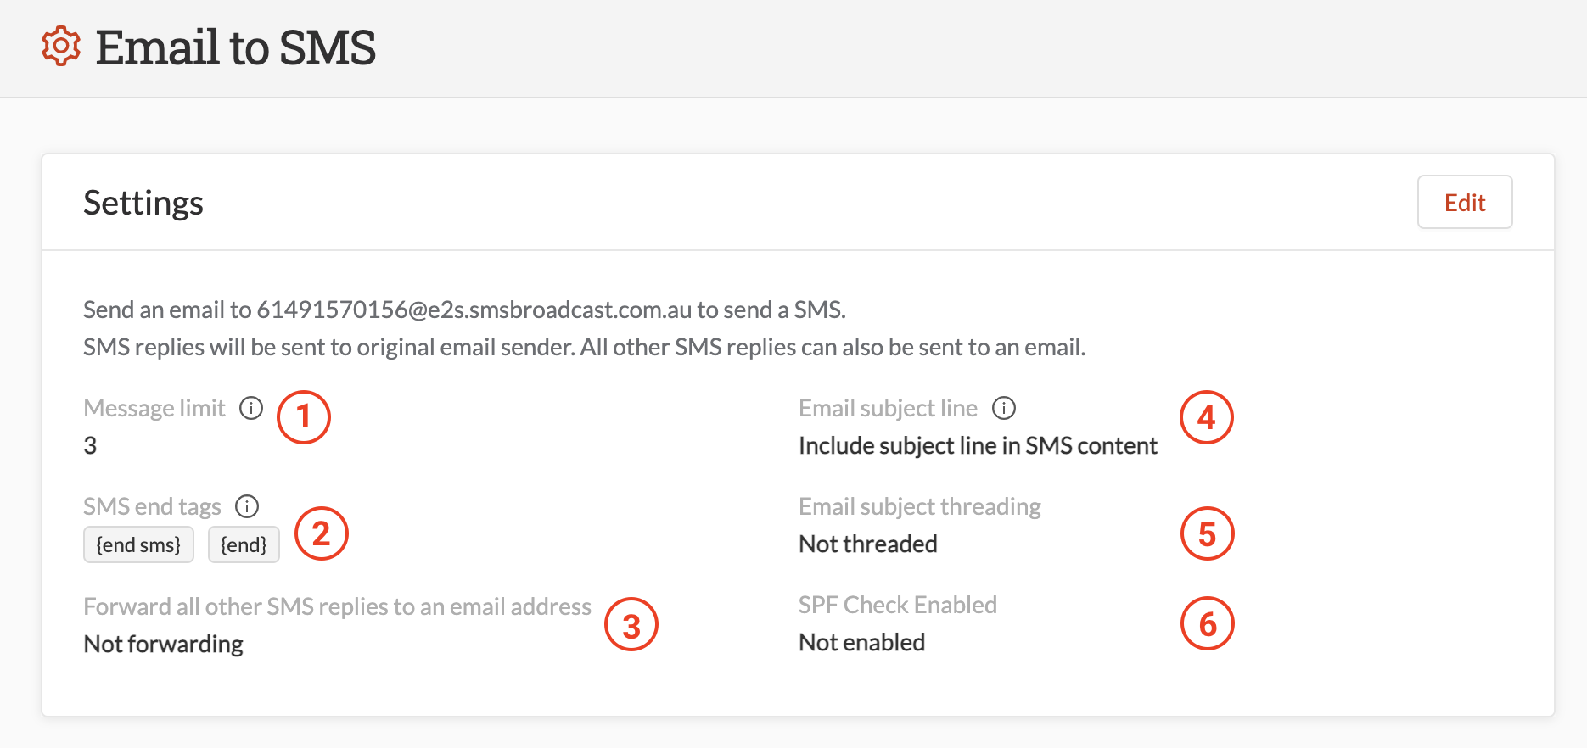Click the red circled number 3 marker
Screen dimensions: 1587x748
[x=631, y=625]
